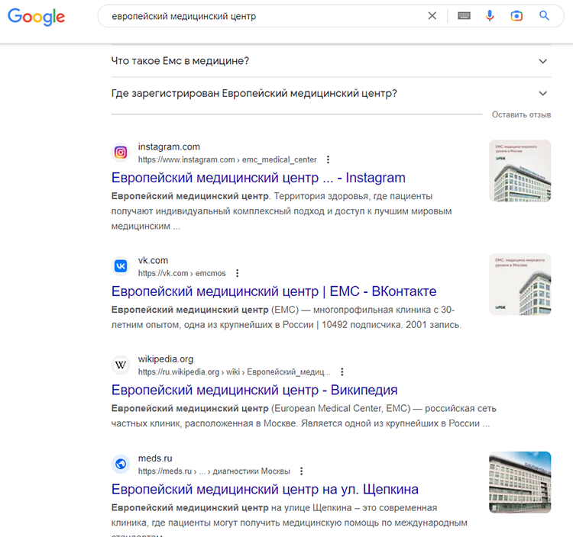Click into the search input field
The image size is (573, 537).
tap(260, 16)
